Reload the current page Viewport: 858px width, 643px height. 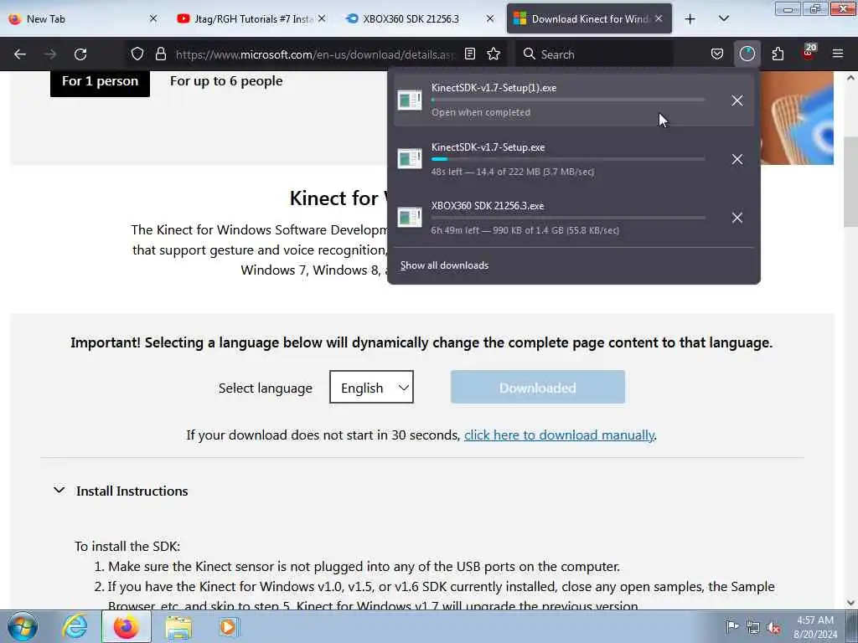click(80, 54)
